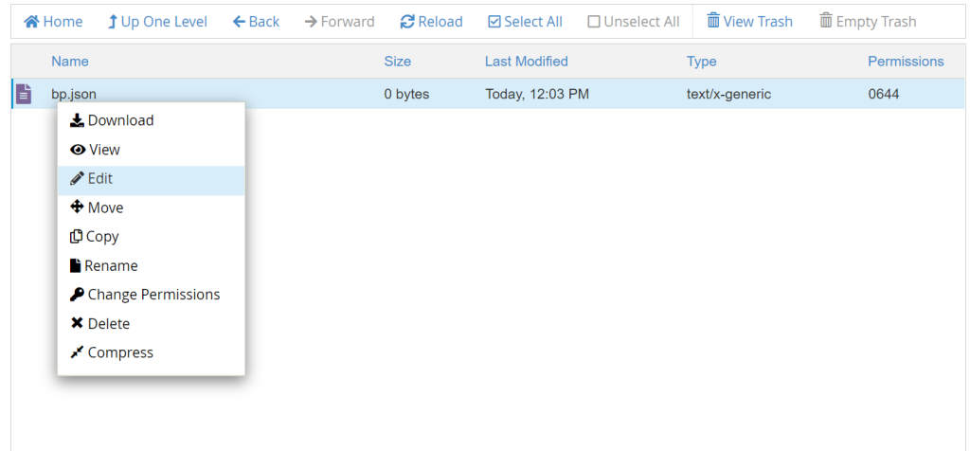Sort by the Name column header

[70, 62]
